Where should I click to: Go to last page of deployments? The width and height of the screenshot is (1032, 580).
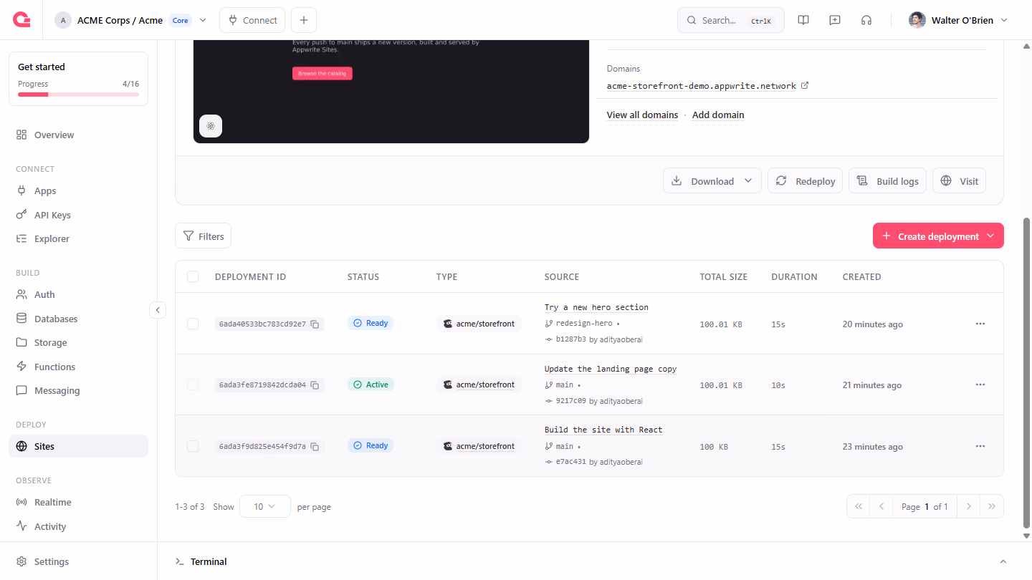tap(992, 506)
